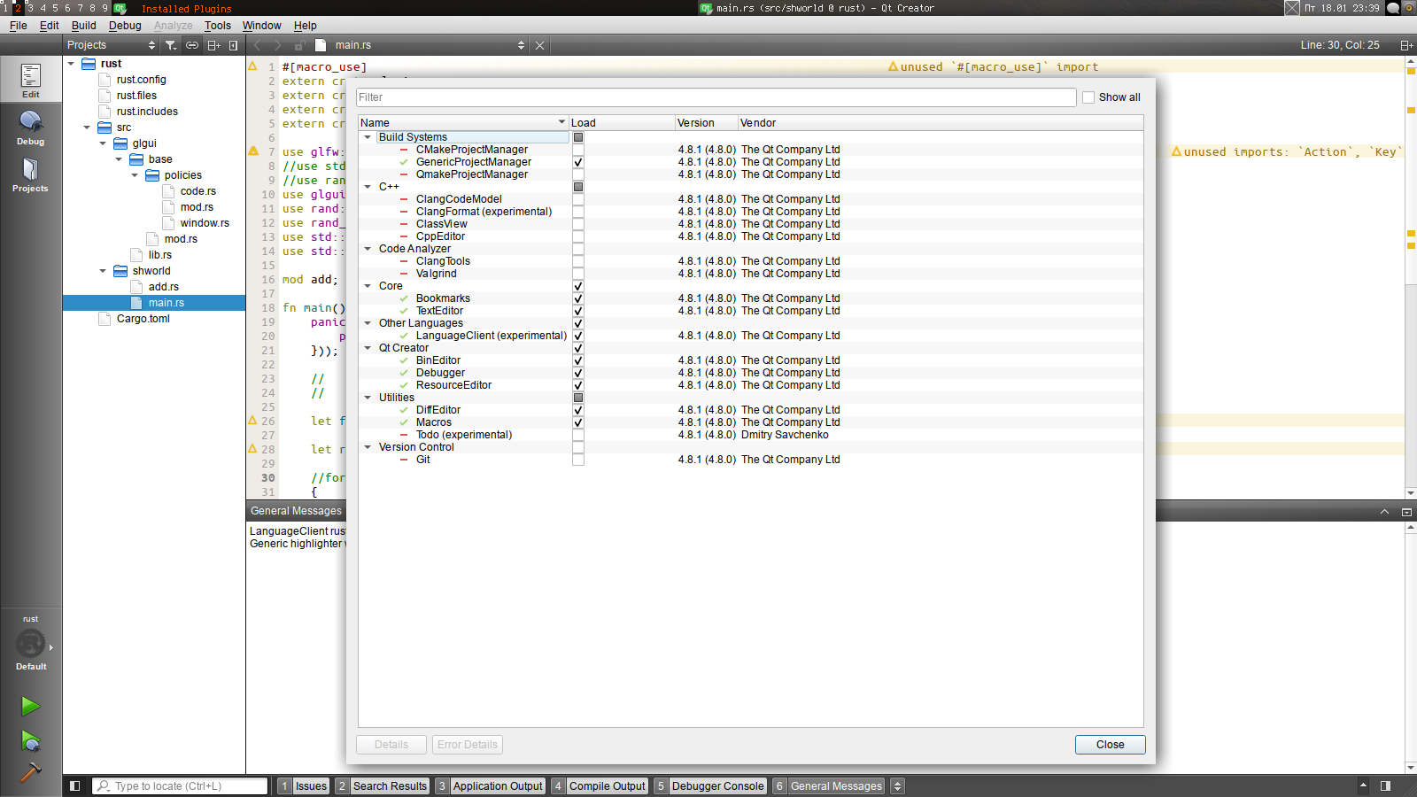Click the plugin Filter input field
The height and width of the screenshot is (797, 1417).
pos(716,97)
